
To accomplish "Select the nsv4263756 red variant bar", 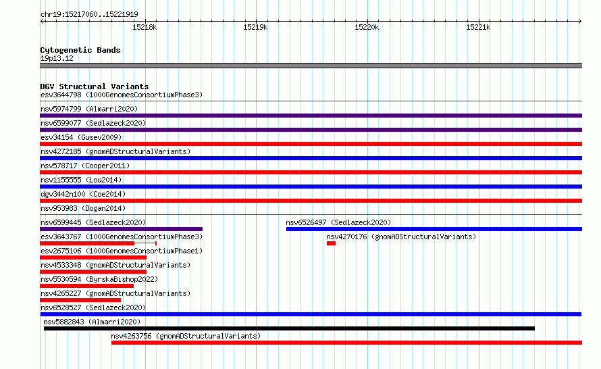I will [347, 343].
